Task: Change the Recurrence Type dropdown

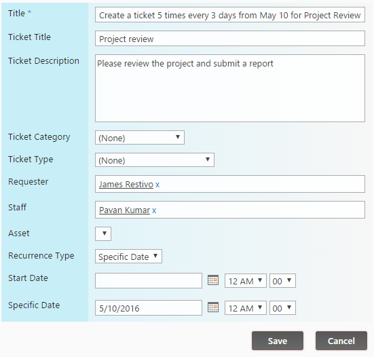Action: point(128,257)
